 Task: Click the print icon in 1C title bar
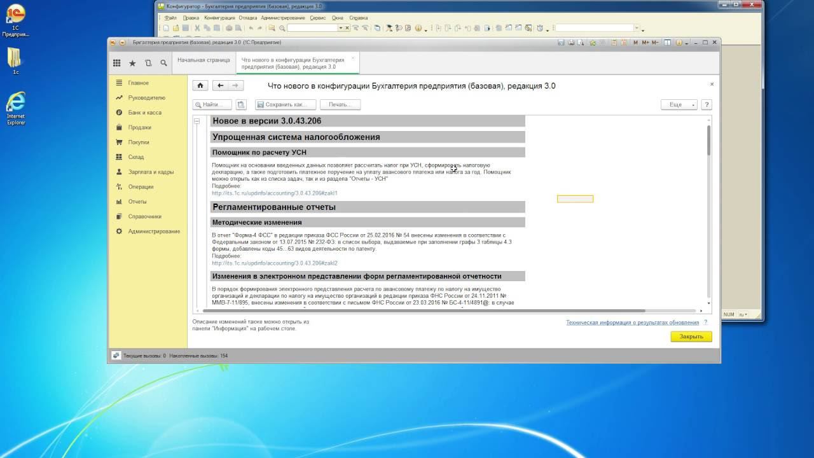coord(571,43)
